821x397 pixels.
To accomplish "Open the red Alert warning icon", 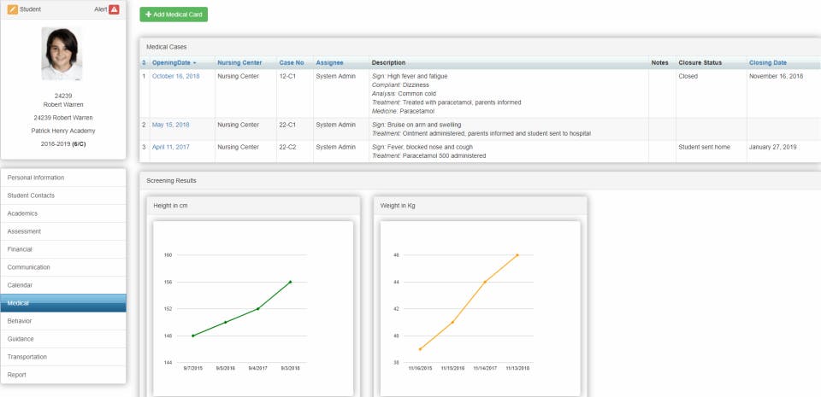I will click(x=114, y=9).
